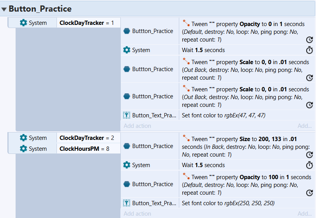Viewport: 316px width, 218px height.
Task: Click Add action under second event
Action: (137, 214)
